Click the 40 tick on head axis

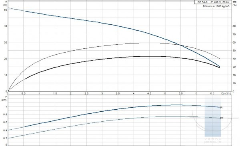[x=6, y=26]
